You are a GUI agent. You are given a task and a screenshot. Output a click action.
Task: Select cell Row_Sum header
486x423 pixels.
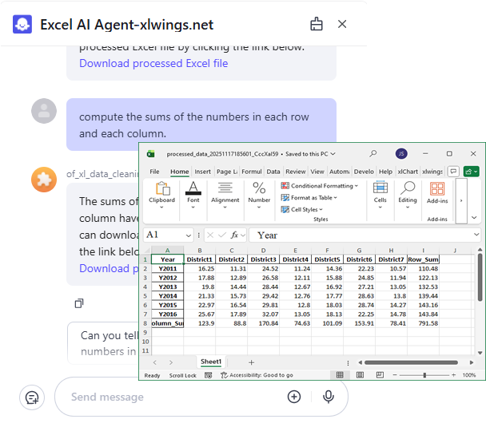point(423,259)
